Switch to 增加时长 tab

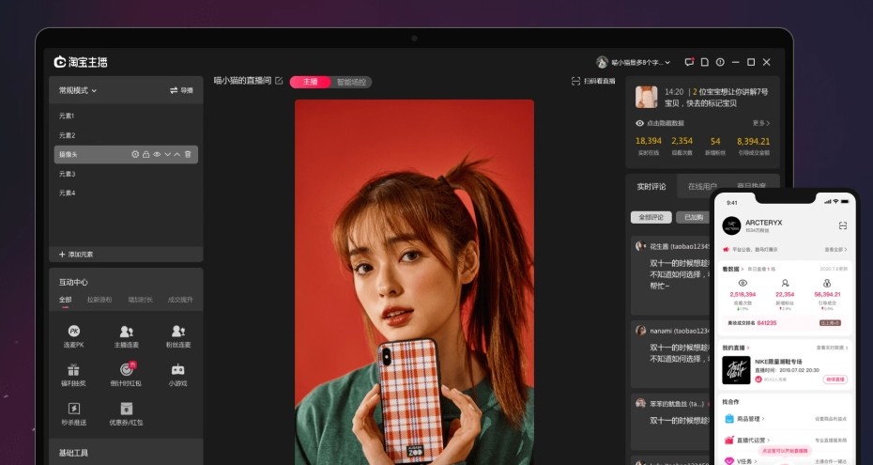click(x=140, y=300)
